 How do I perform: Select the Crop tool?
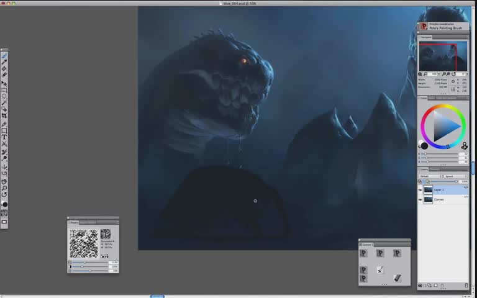(x=4, y=116)
